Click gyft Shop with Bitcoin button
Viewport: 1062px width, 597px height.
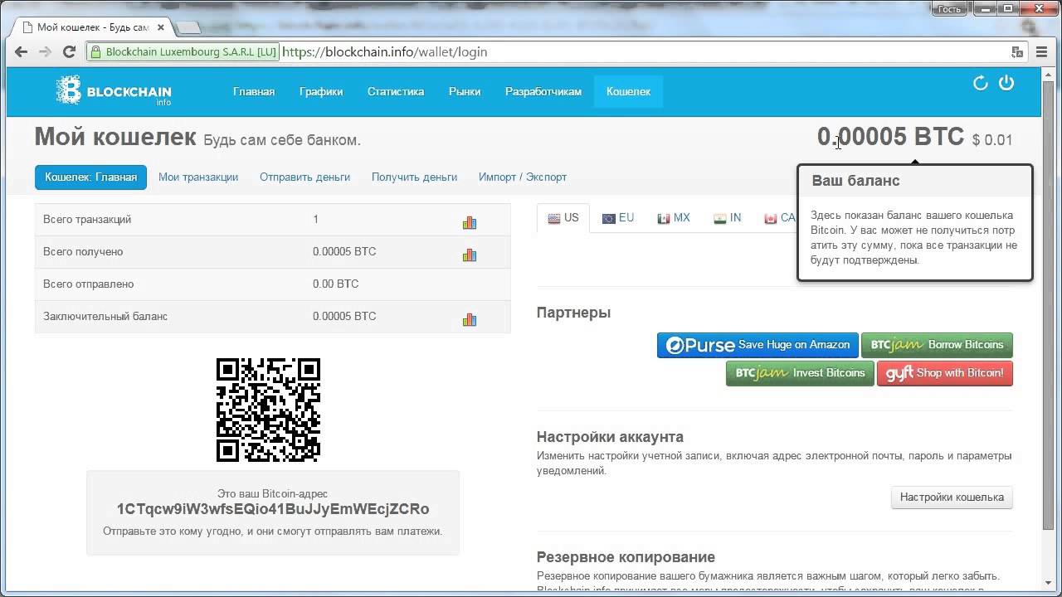[945, 373]
